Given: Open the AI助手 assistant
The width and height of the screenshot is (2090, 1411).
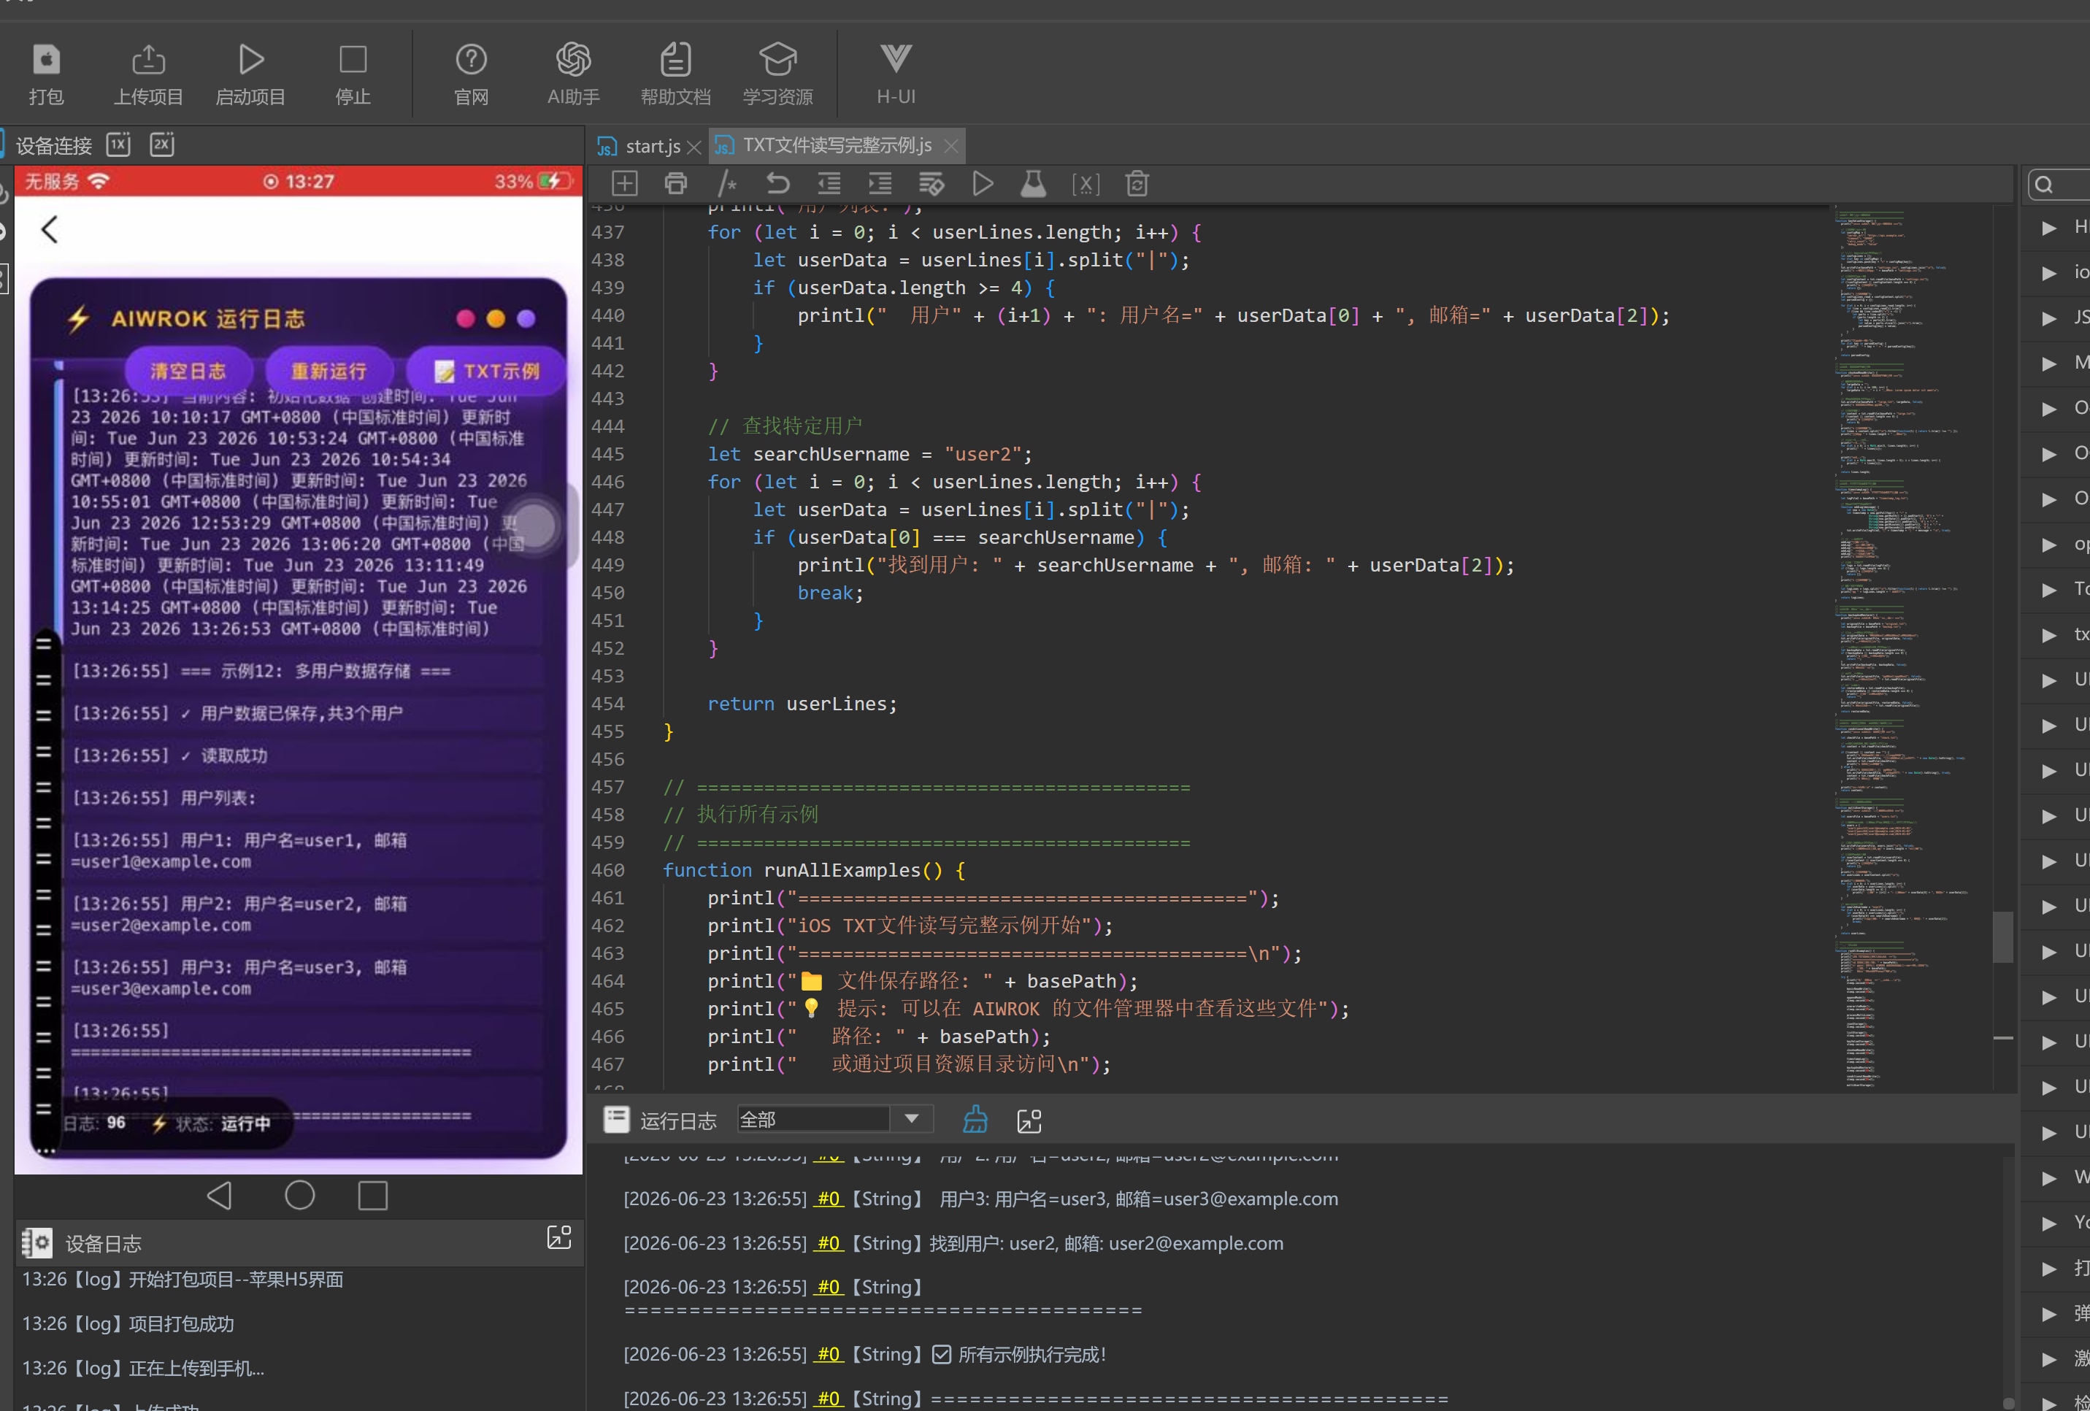Looking at the screenshot, I should pos(574,74).
